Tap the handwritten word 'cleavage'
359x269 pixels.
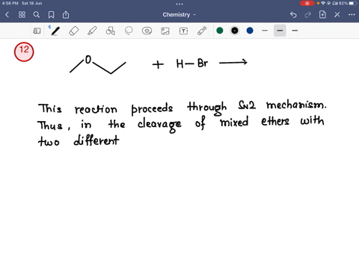(x=159, y=125)
